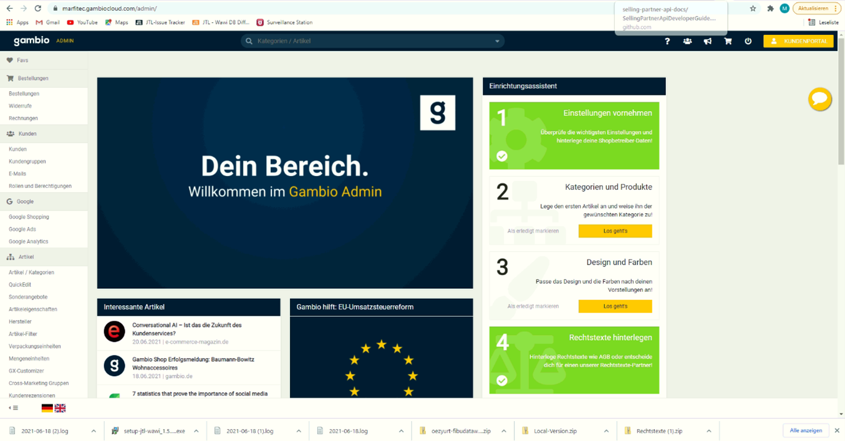
Task: Expand options for setup-jtl-wawi download
Action: point(196,431)
